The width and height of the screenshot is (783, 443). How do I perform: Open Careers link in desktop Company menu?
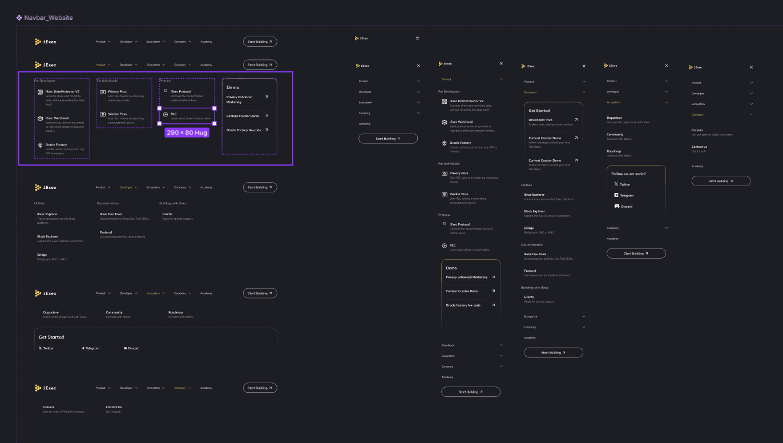49,407
